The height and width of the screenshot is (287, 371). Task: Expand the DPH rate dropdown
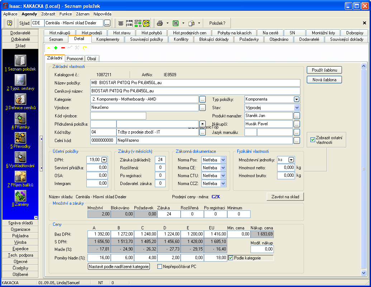click(x=104, y=160)
